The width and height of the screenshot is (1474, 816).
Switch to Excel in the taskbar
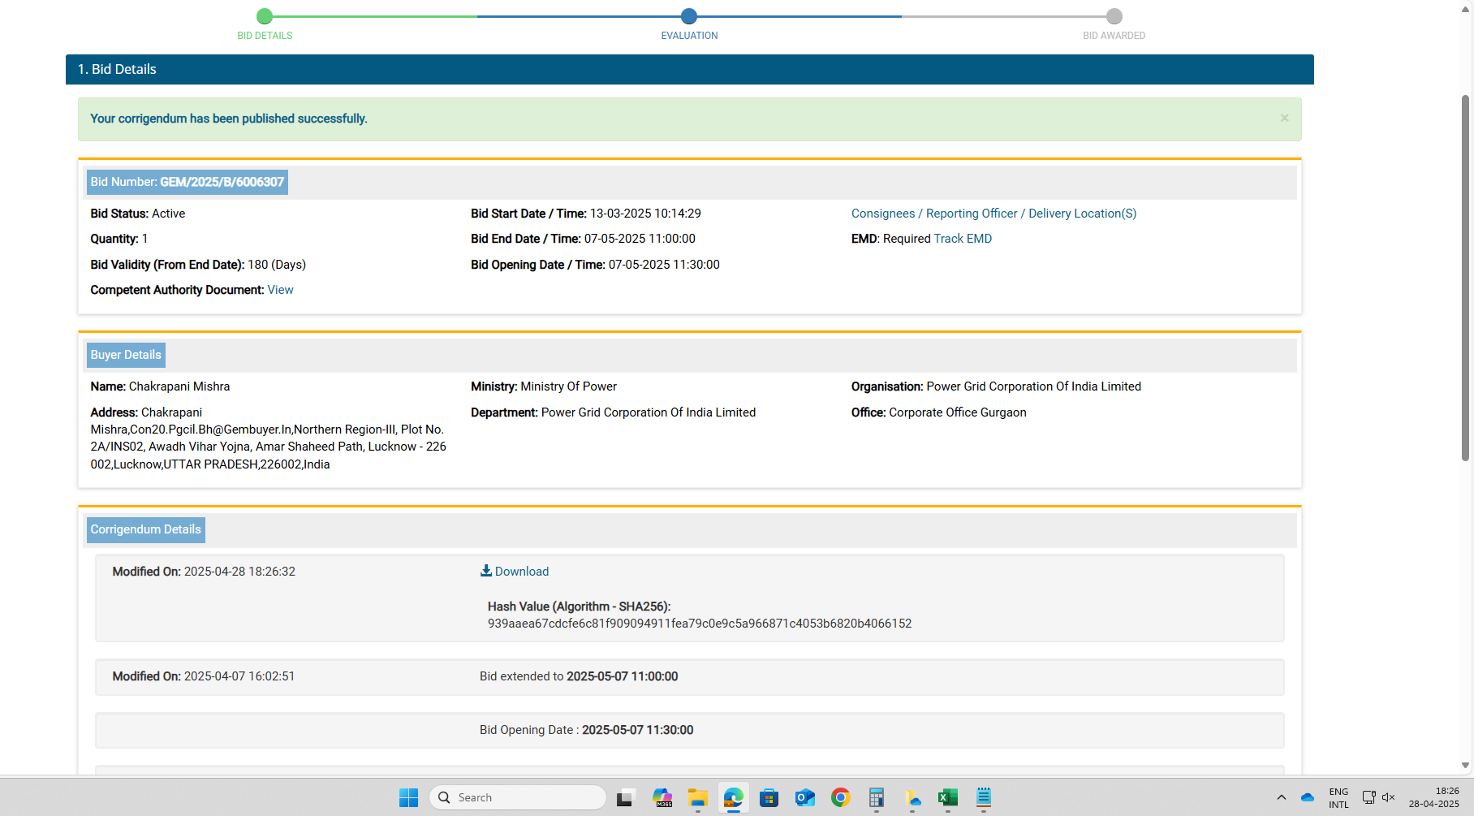pyautogui.click(x=947, y=797)
